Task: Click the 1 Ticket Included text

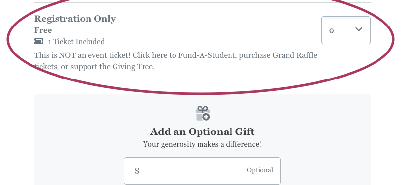Action: click(x=77, y=42)
